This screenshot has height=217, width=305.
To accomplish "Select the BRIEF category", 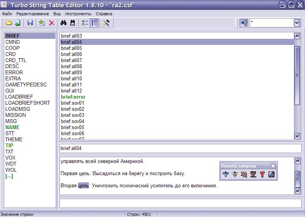I will click(30, 36).
